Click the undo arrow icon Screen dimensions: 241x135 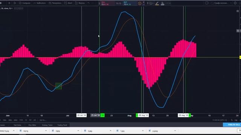click(88, 3)
